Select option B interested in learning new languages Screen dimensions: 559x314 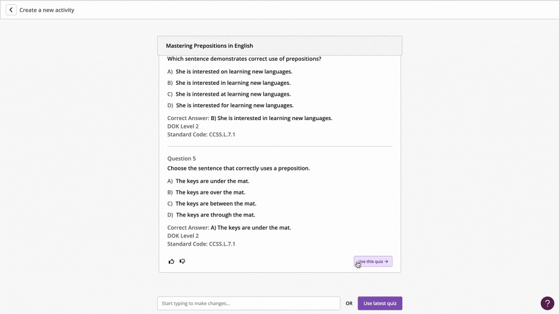229,83
